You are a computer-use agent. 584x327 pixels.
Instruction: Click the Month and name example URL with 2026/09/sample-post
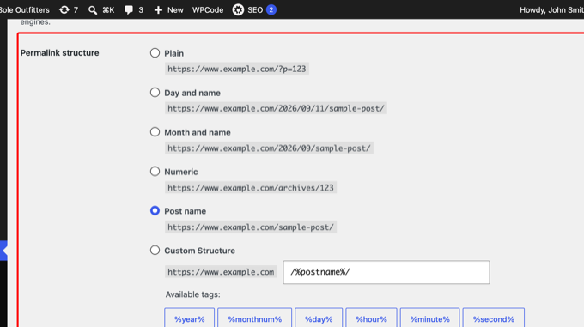point(270,148)
